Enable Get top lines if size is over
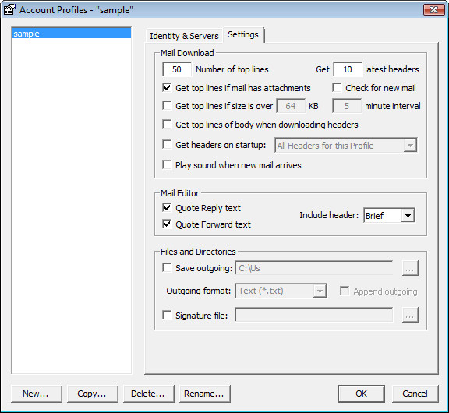The image size is (449, 413). pos(167,106)
